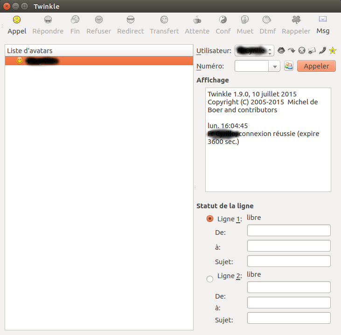Minimize the Twinkle window

coord(16,7)
